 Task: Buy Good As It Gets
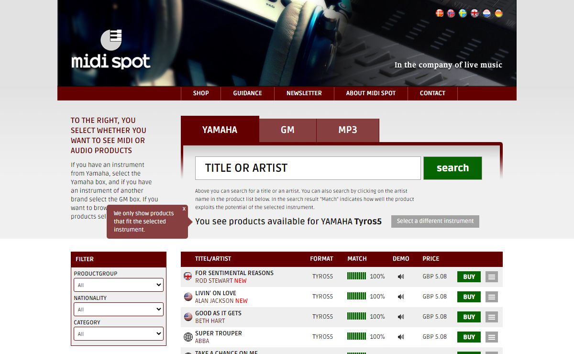(x=469, y=317)
